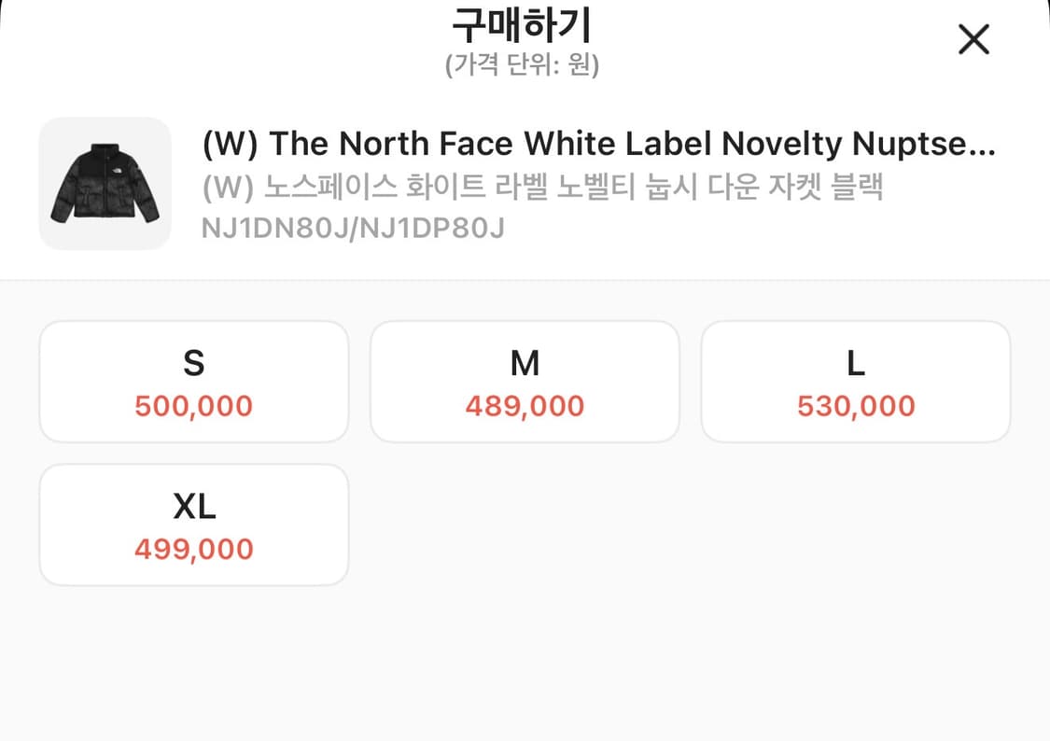The height and width of the screenshot is (741, 1050).
Task: Tap the 499,000 price
Action: [x=193, y=550]
